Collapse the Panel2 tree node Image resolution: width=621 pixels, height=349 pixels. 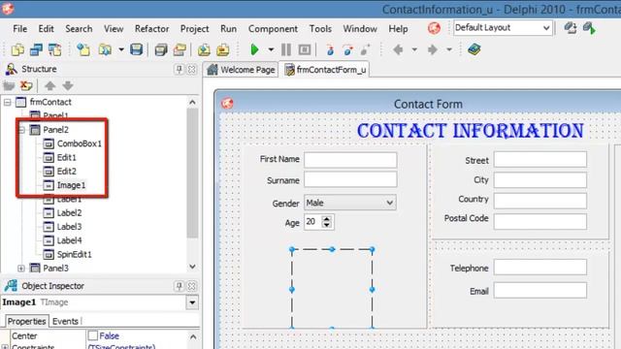point(21,130)
